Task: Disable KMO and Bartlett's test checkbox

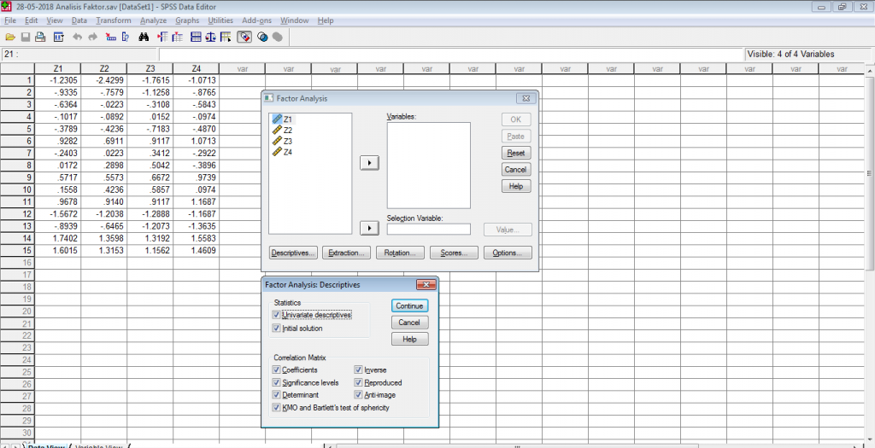Action: [x=276, y=408]
